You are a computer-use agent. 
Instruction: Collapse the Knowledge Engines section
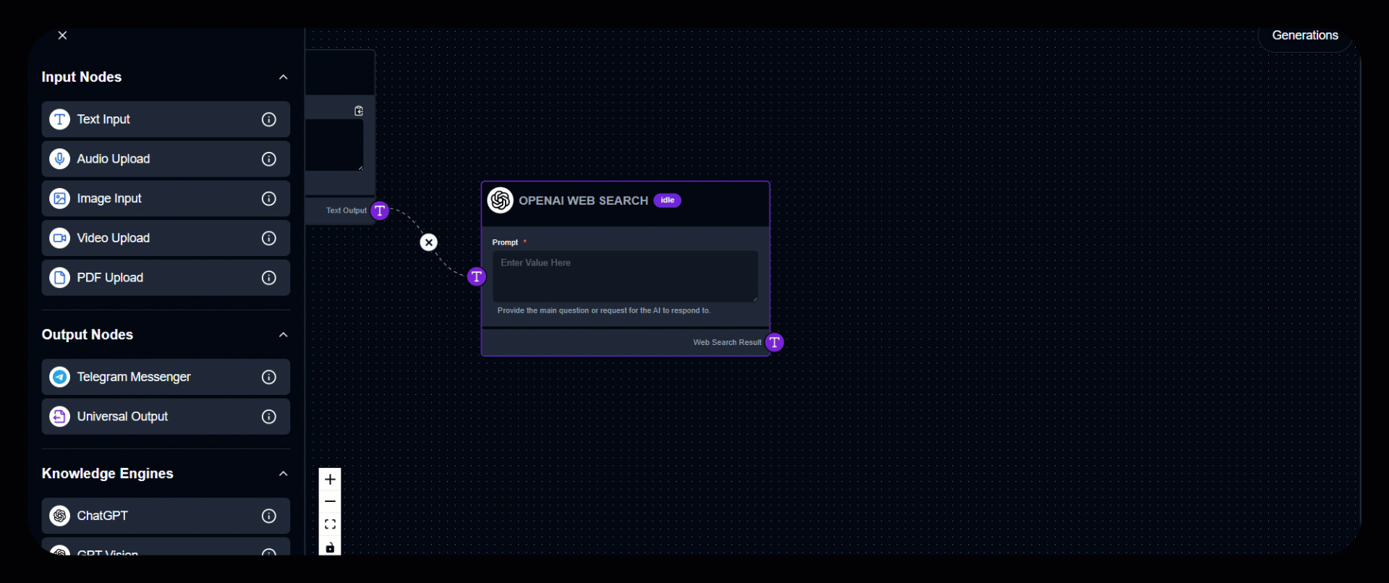click(x=283, y=474)
